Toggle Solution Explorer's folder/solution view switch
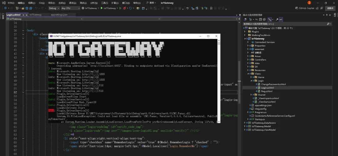Image resolution: width=338 pixels, height=156 pixels. [245, 19]
